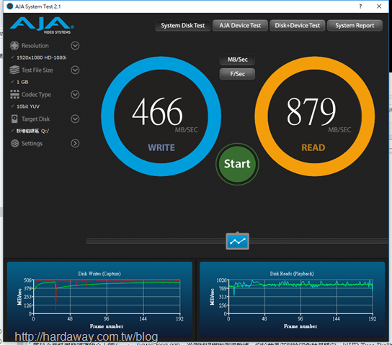Screen dimensions: 392x345
Task: Click the Resolution globe icon
Action: pyautogui.click(x=14, y=45)
